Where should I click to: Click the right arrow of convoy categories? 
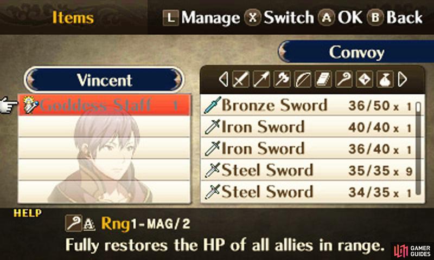point(402,80)
